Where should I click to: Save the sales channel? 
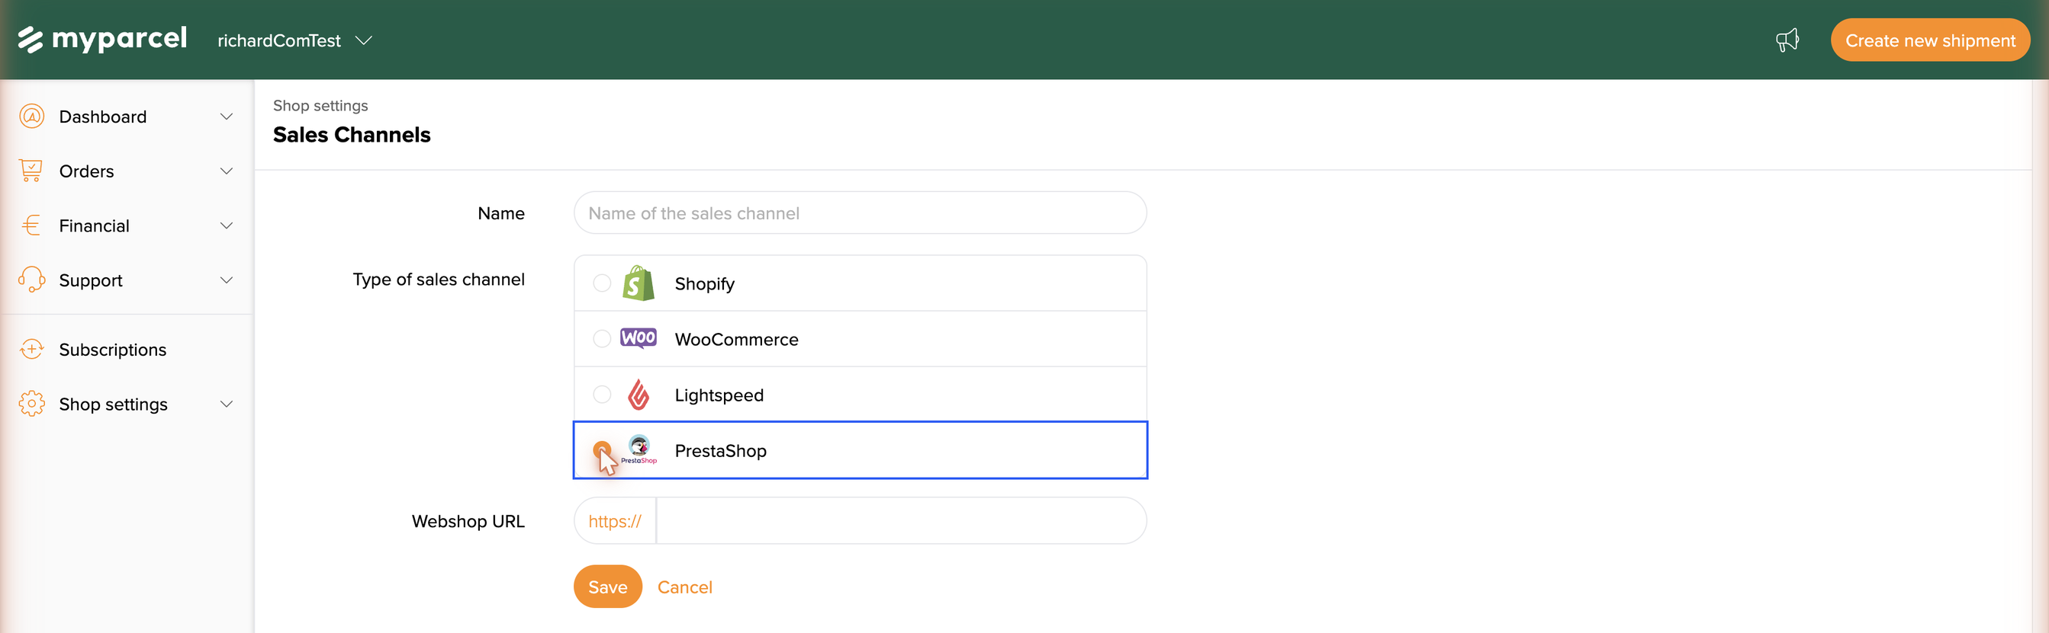[608, 586]
